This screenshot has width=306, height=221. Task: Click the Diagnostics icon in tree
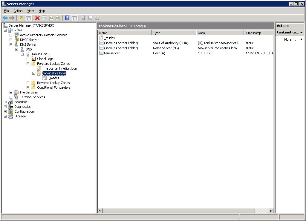coord(11,107)
